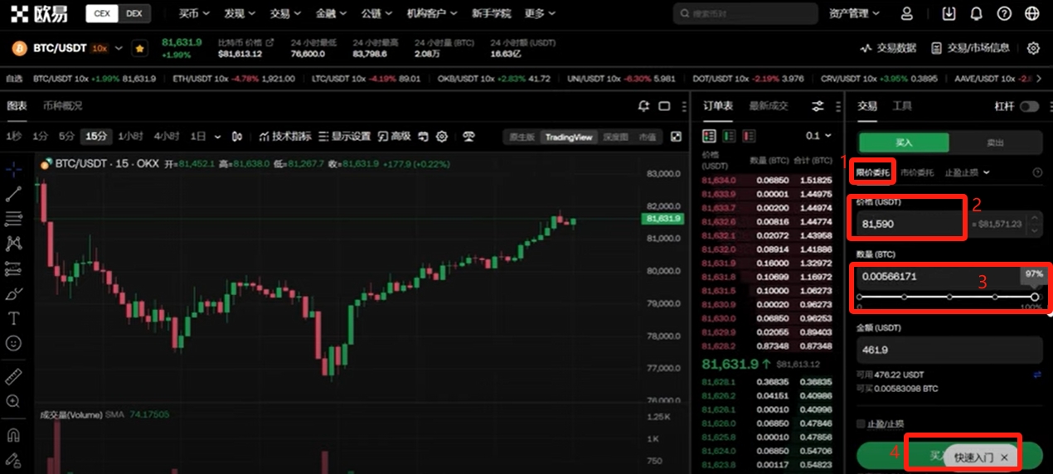Select the 1小时 timeframe
Image resolution: width=1053 pixels, height=474 pixels.
click(131, 137)
